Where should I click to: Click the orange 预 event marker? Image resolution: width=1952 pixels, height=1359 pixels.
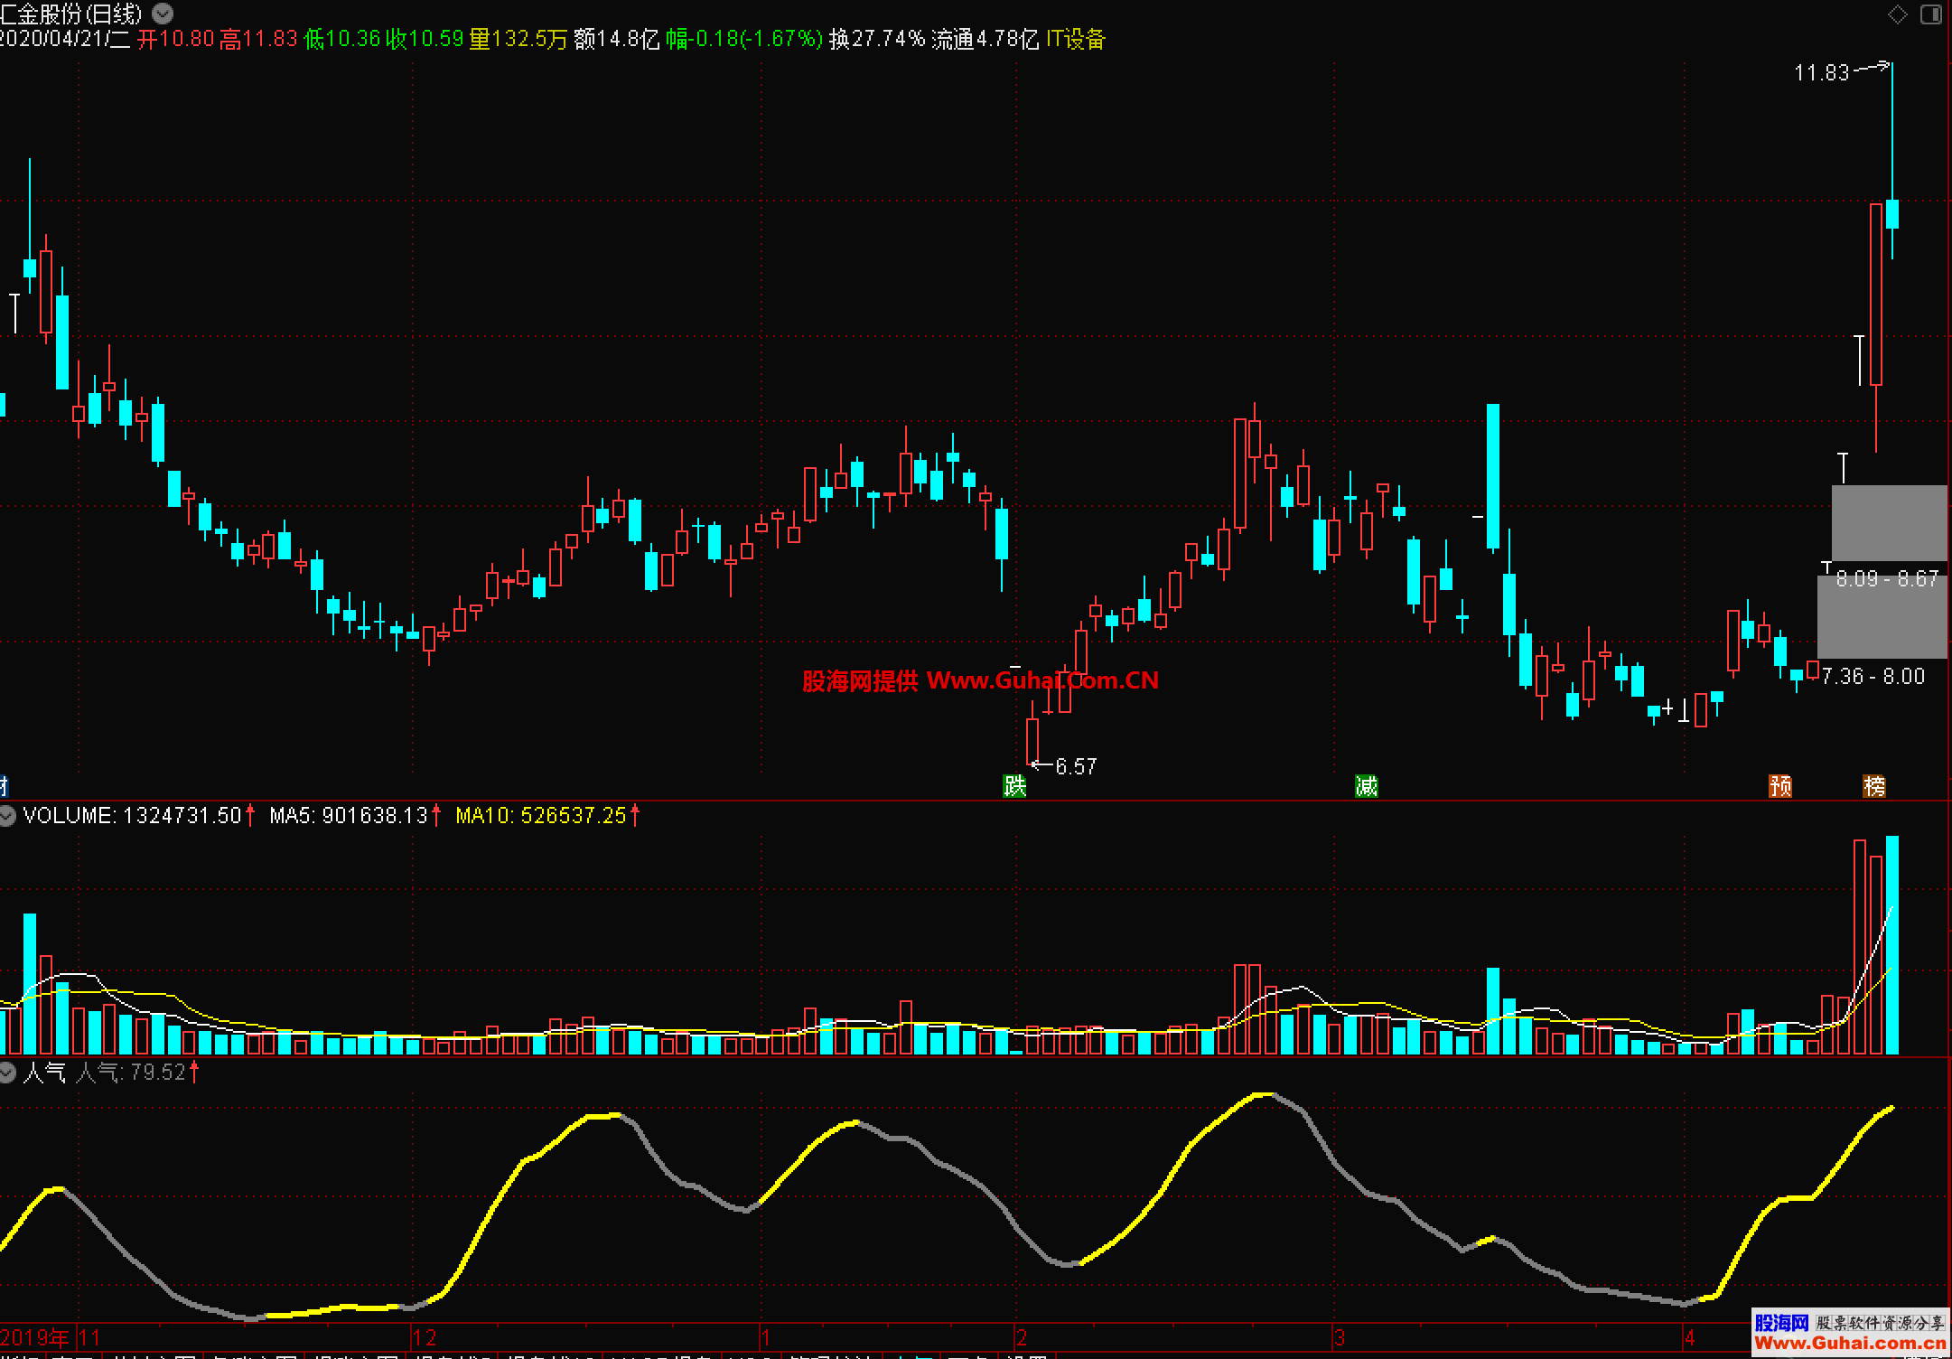tap(1780, 786)
